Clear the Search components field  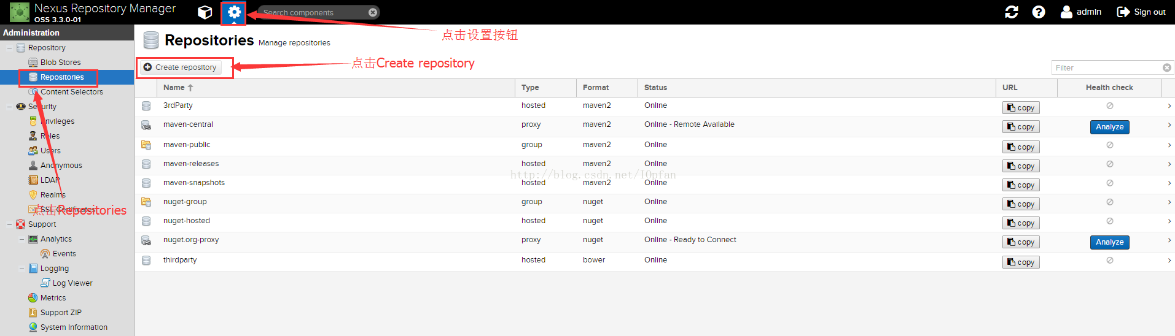point(373,12)
